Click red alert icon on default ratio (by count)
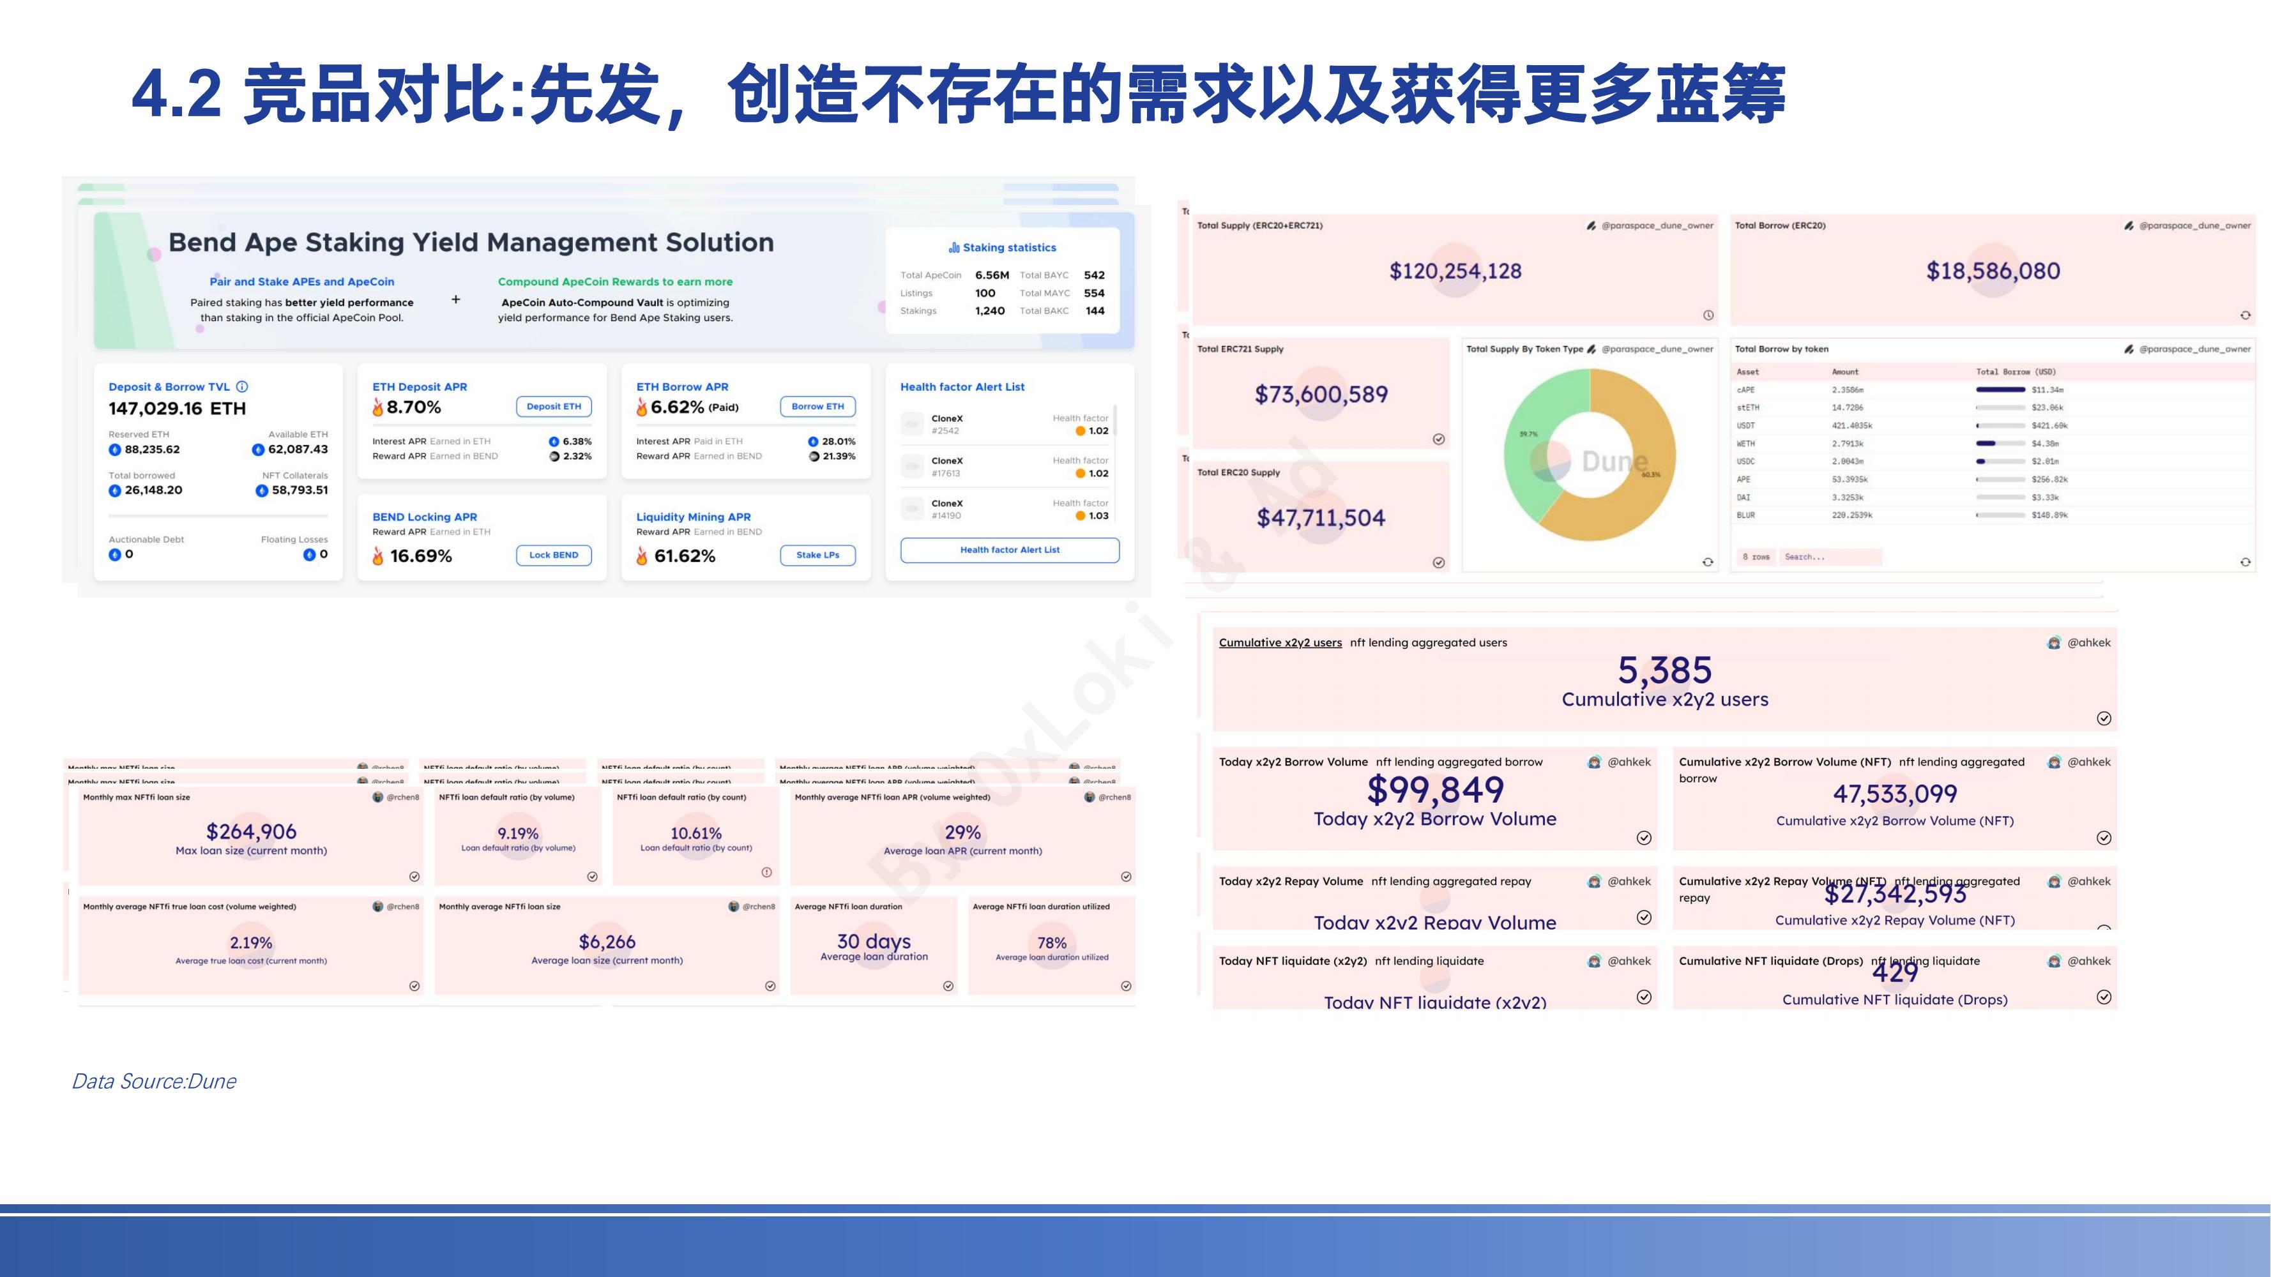The image size is (2271, 1277). click(767, 872)
